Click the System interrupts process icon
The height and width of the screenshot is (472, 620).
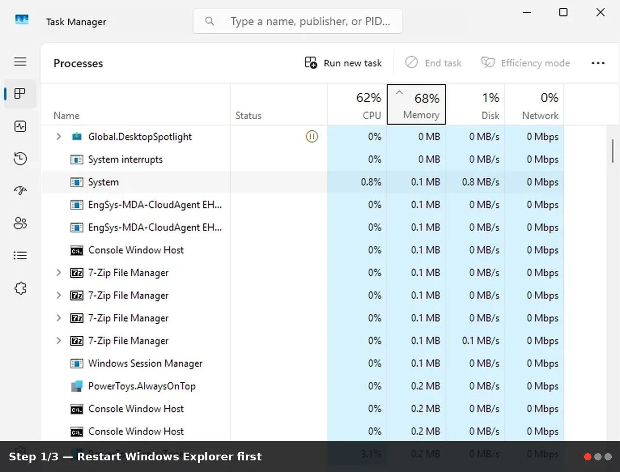pyautogui.click(x=77, y=159)
